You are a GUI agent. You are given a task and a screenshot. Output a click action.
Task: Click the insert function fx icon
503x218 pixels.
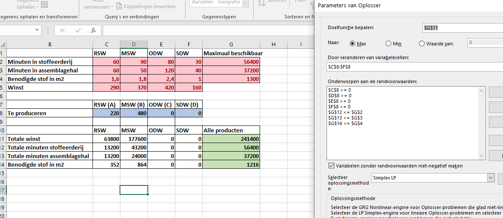(93, 30)
